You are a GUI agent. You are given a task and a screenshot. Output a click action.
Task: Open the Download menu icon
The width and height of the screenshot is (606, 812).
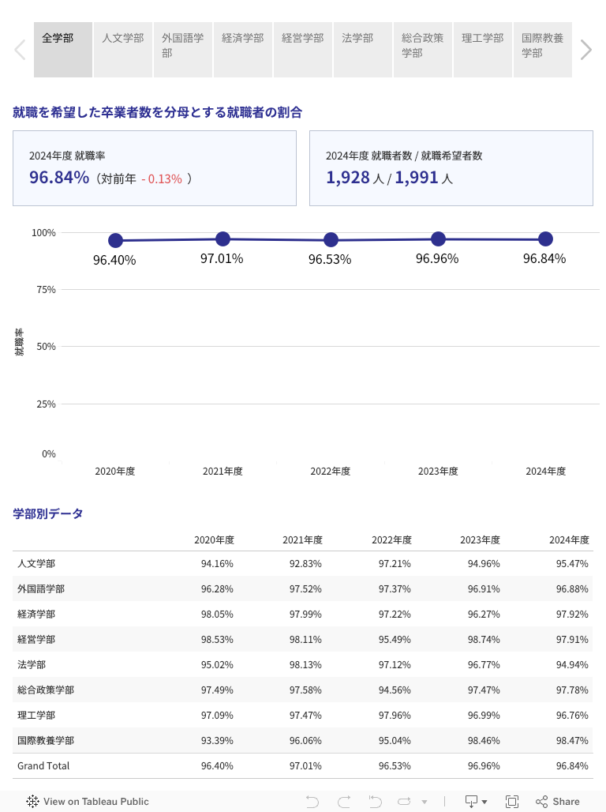point(476,801)
